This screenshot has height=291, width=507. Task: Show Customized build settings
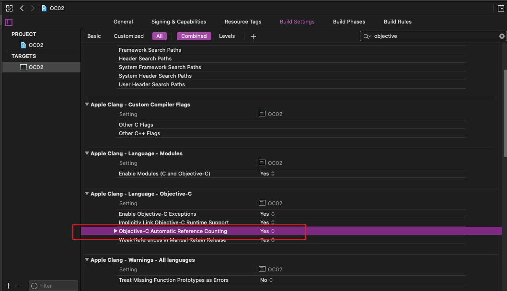click(129, 36)
